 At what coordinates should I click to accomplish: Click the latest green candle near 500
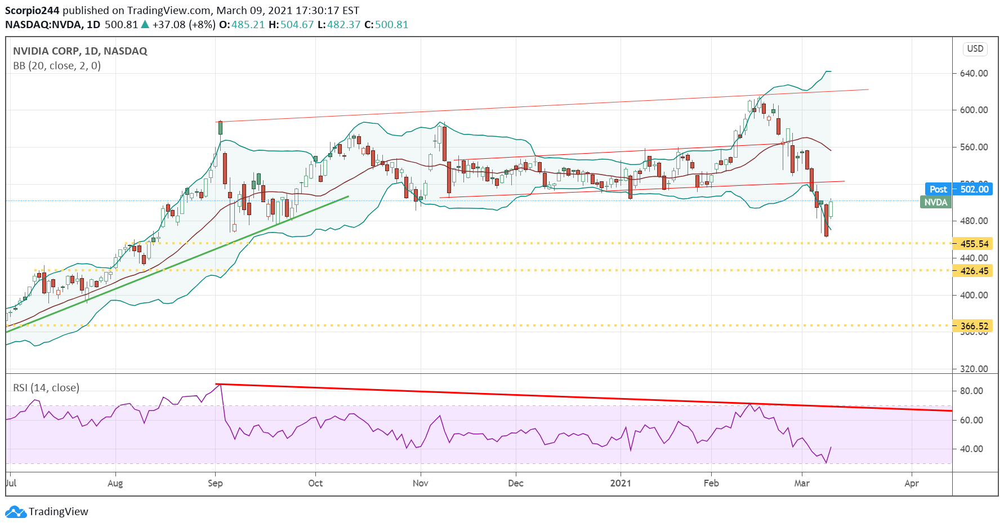[x=831, y=208]
